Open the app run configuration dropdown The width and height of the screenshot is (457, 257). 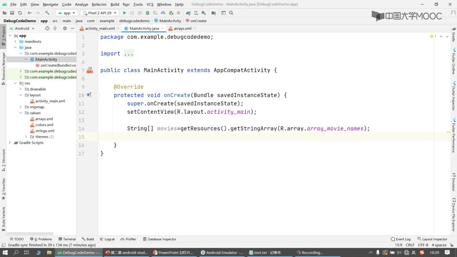[x=66, y=13]
